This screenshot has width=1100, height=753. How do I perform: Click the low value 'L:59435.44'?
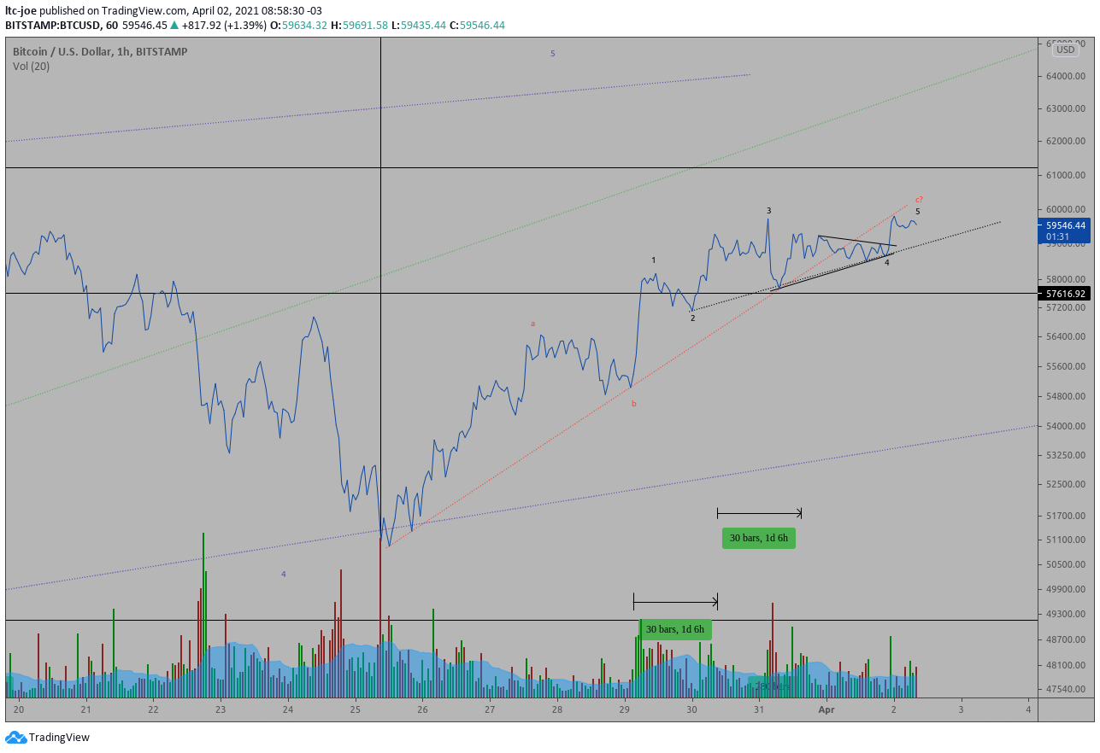pyautogui.click(x=419, y=26)
